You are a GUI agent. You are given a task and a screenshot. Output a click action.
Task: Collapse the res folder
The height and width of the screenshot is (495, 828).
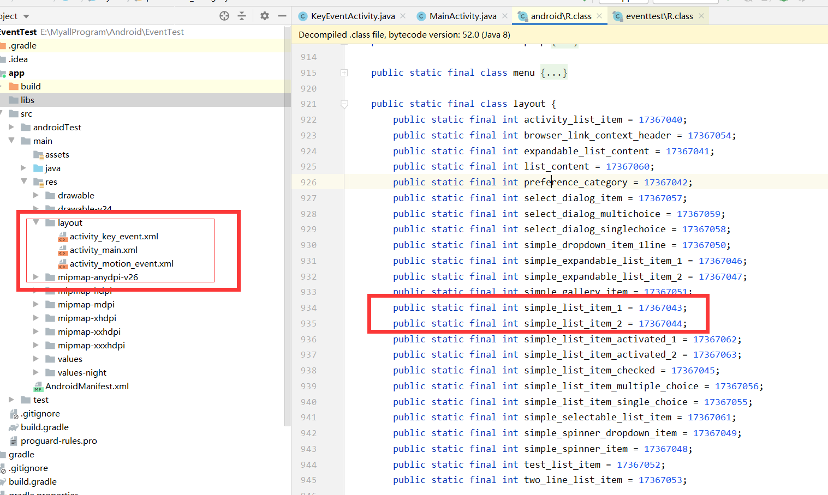[x=23, y=182]
